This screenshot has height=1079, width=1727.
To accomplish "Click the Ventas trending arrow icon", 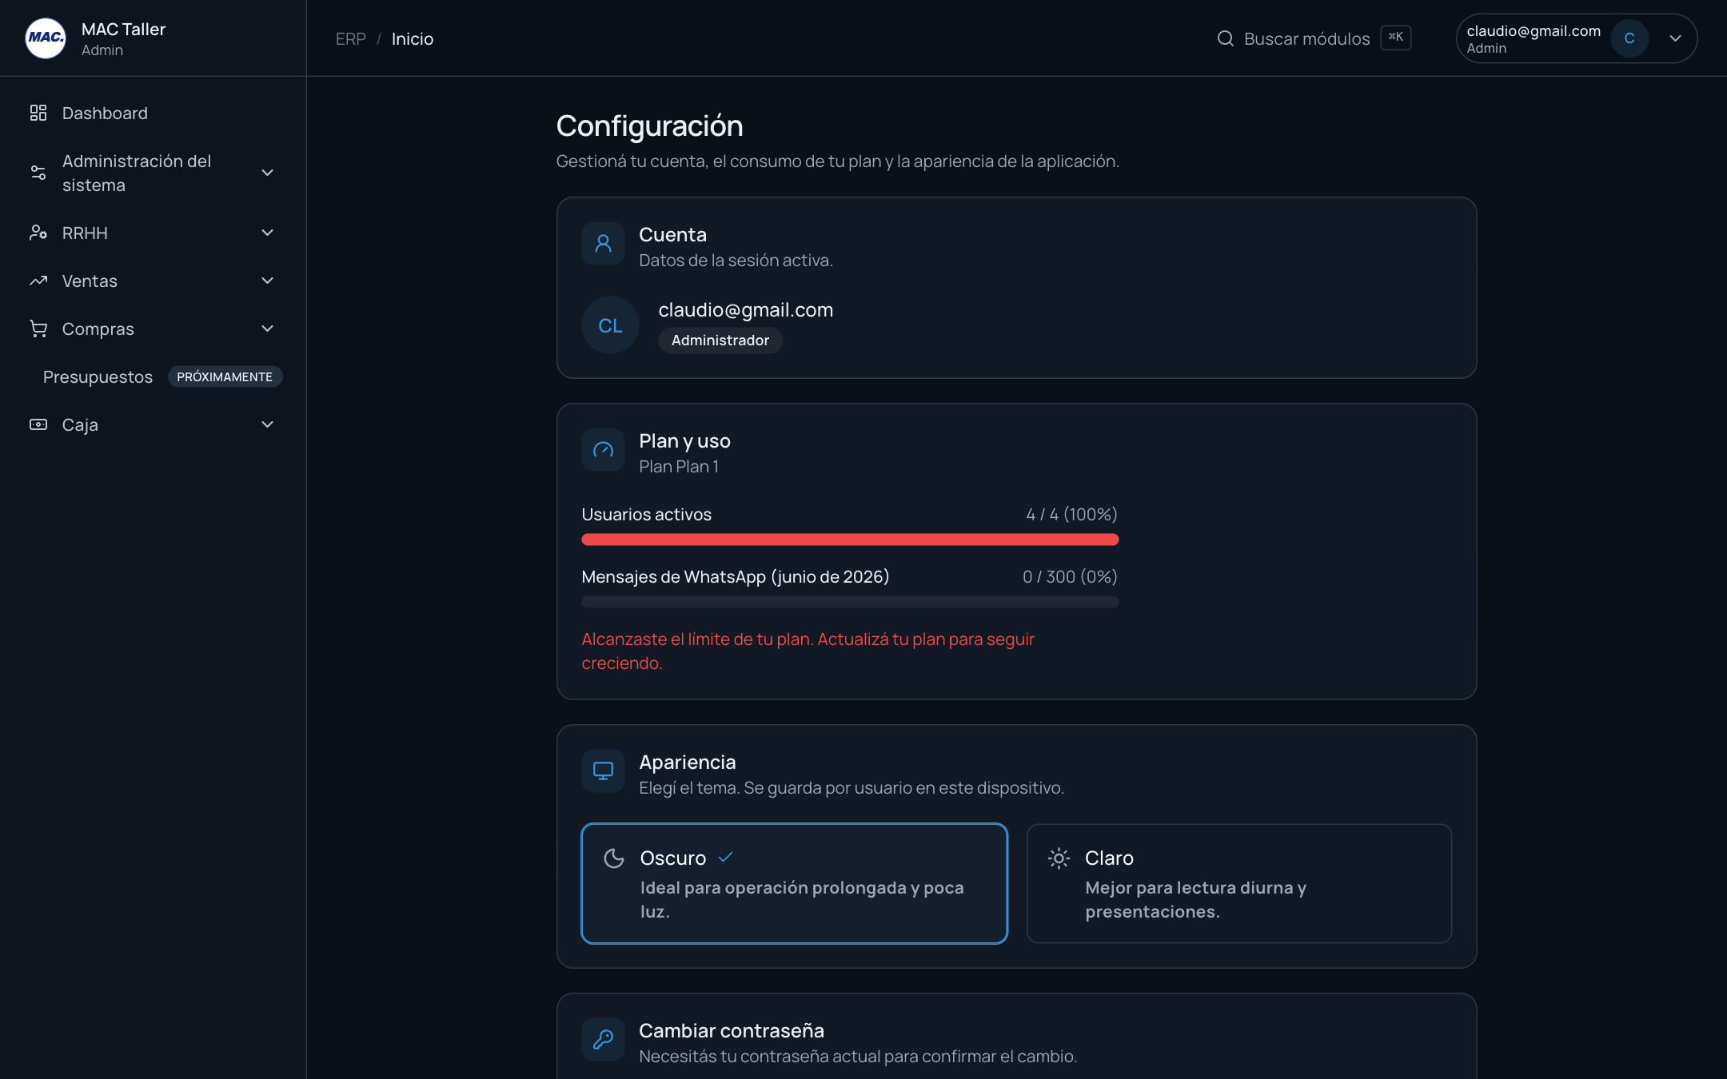I will point(38,281).
